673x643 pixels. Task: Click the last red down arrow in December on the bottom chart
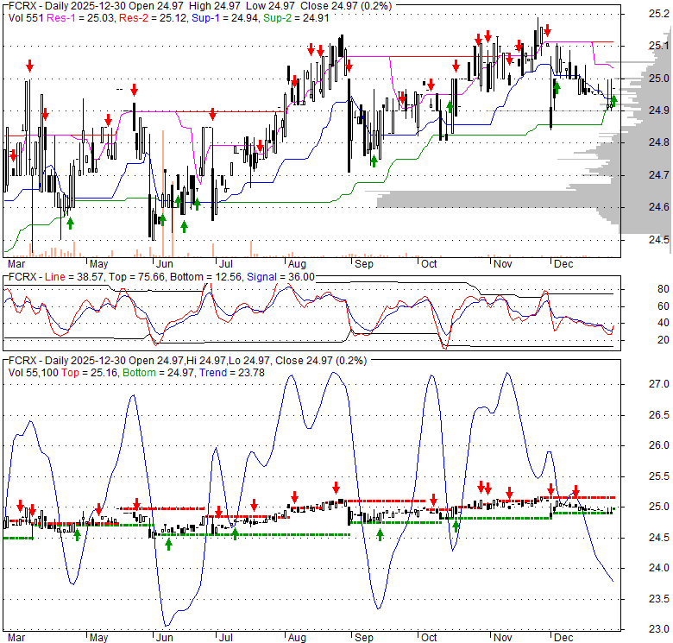pos(576,491)
